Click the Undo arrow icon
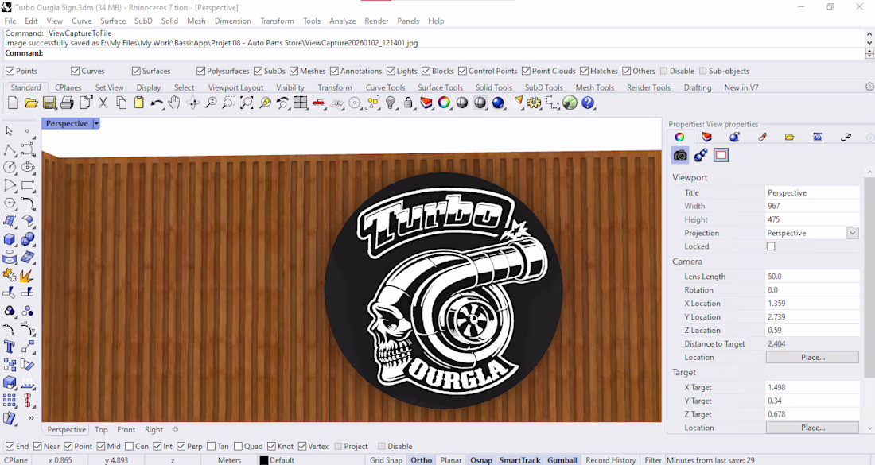The width and height of the screenshot is (875, 465). pos(157,103)
